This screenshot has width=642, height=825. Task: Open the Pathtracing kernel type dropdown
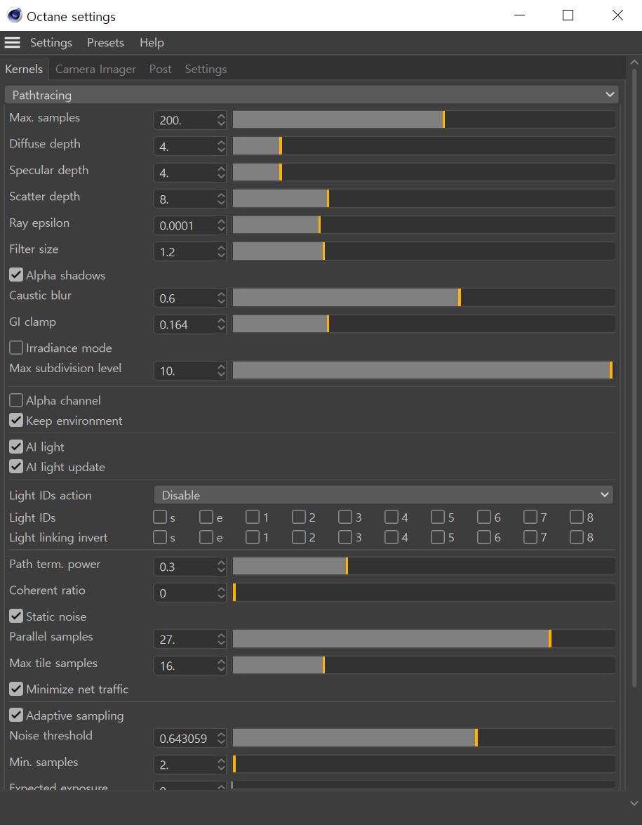pos(312,95)
